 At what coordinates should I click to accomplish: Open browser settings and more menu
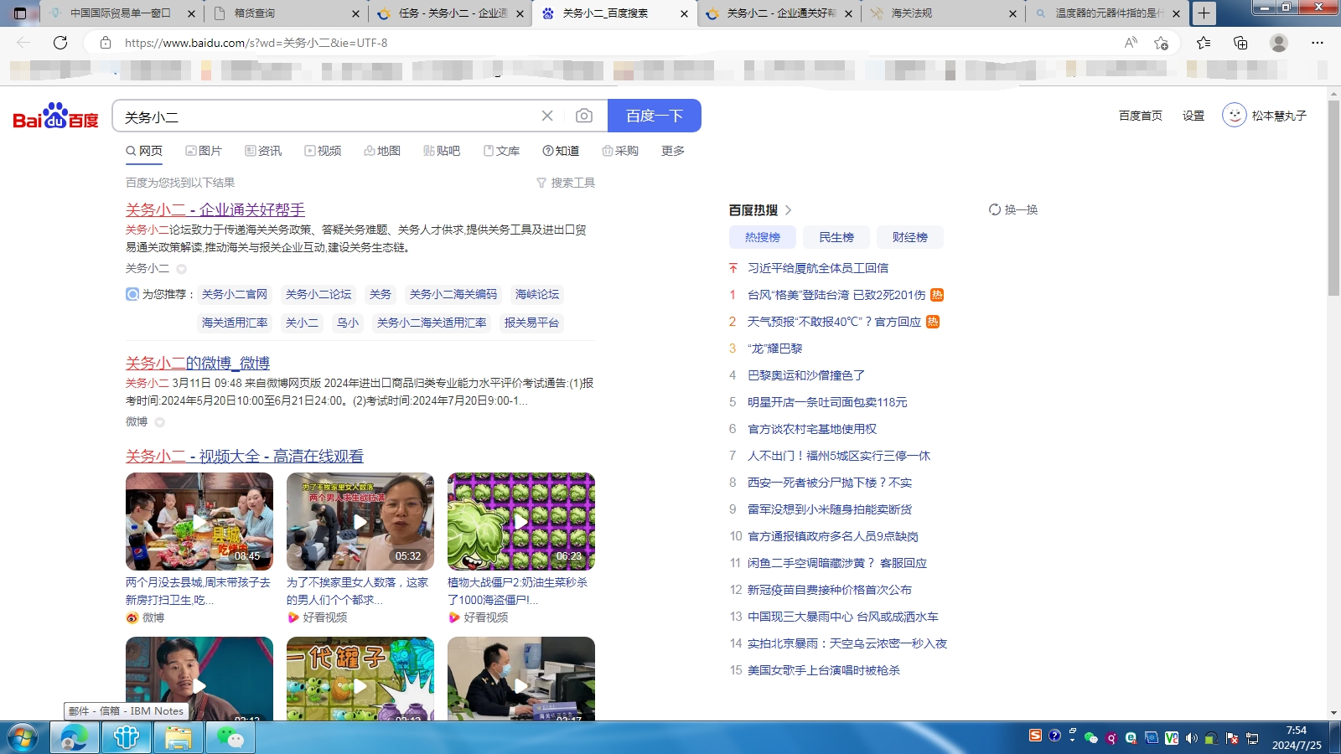point(1318,43)
